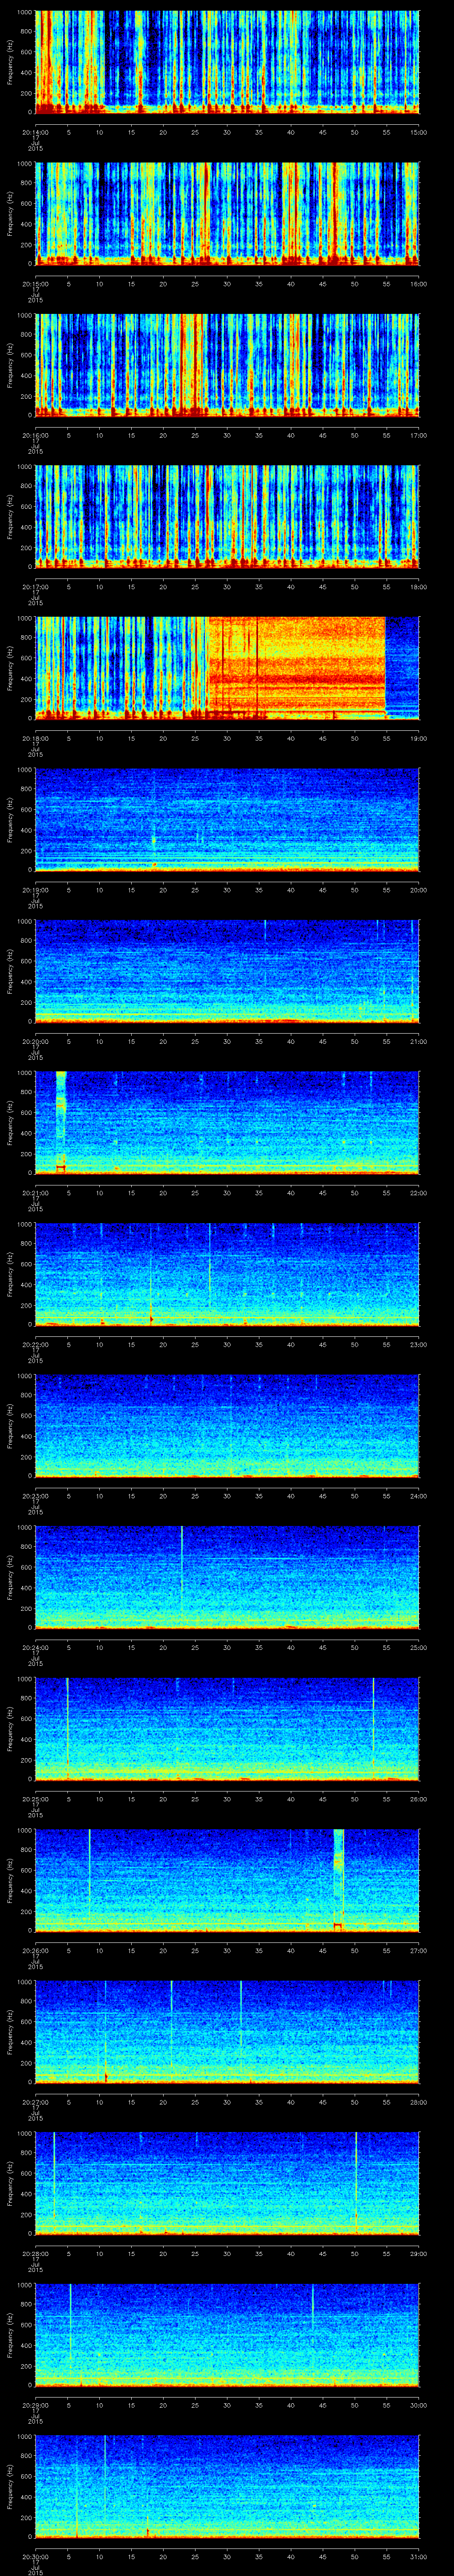Click the spectrogram panel starting at 20:27:00

click(227, 2032)
